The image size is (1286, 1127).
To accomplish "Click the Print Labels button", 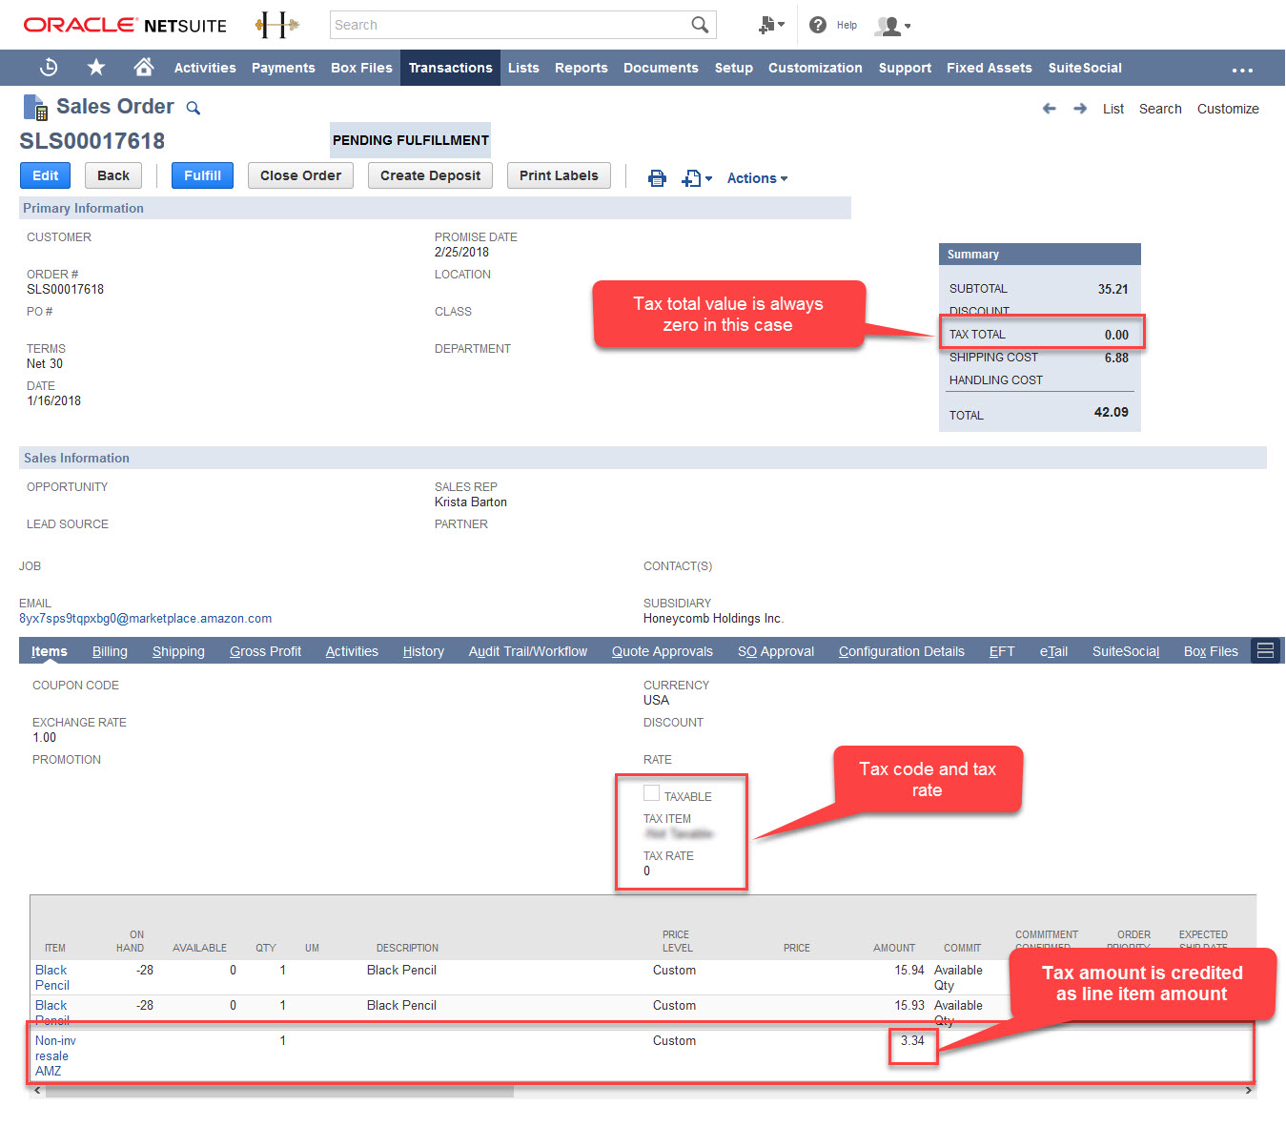I will (559, 175).
